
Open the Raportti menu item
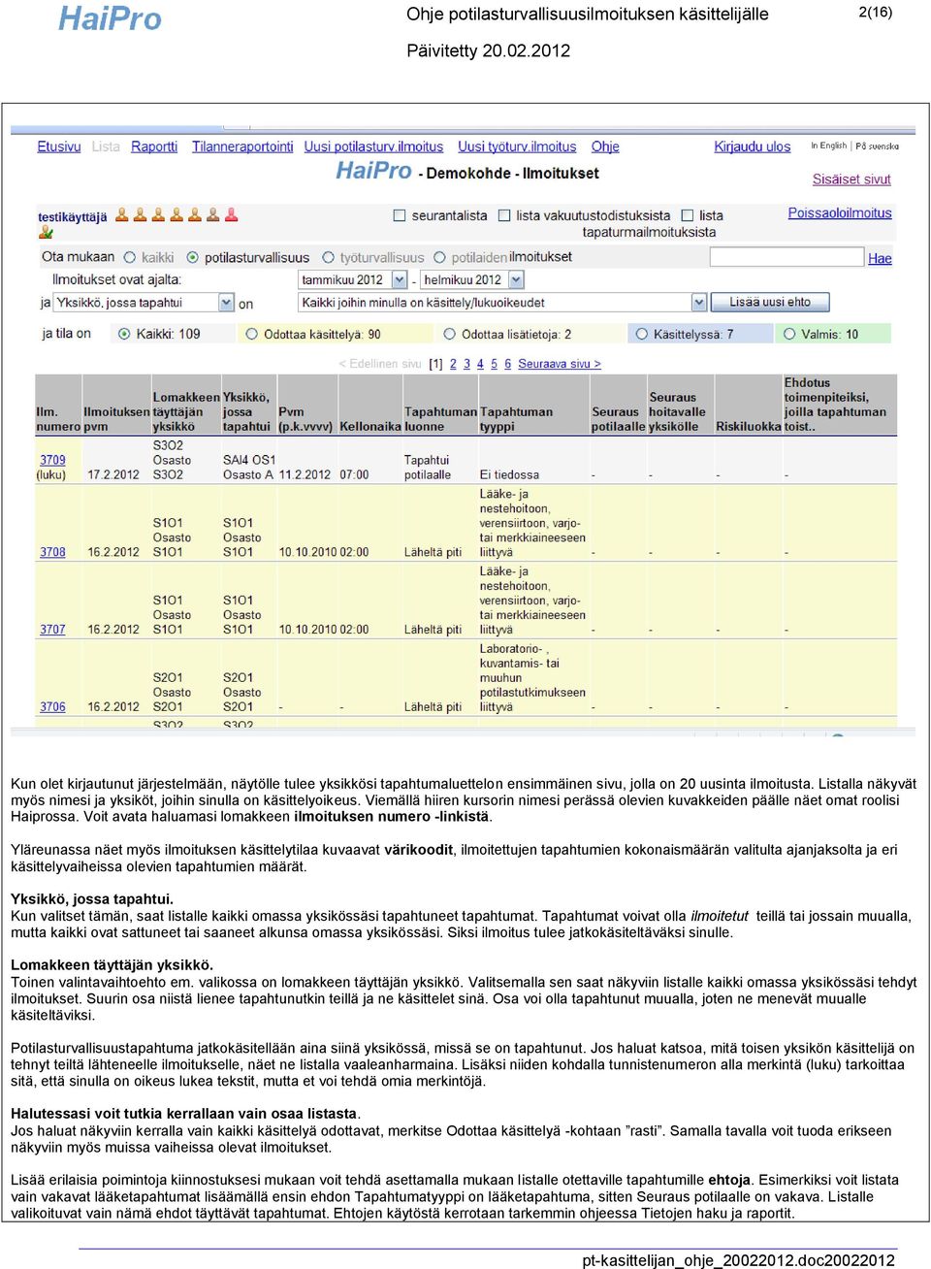pos(154,146)
